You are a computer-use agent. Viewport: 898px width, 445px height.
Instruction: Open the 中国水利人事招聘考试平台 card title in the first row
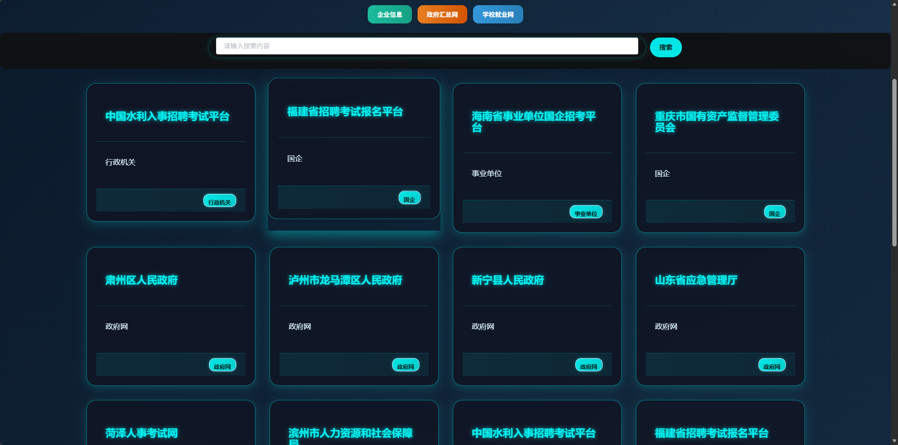pos(167,116)
